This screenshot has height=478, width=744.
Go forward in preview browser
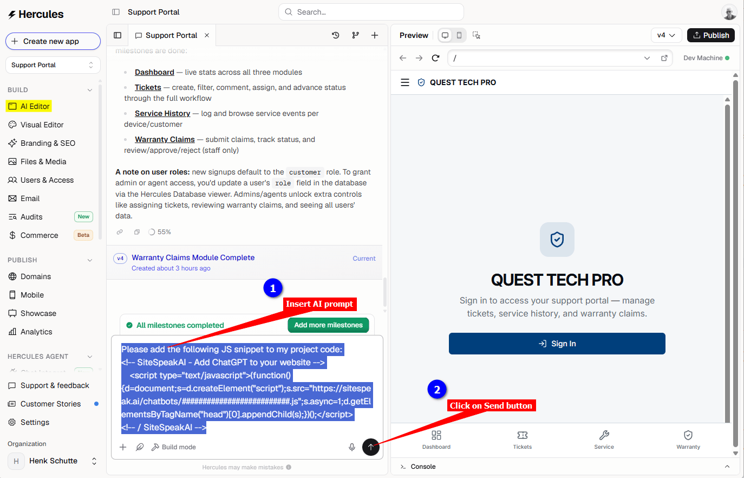pos(419,58)
